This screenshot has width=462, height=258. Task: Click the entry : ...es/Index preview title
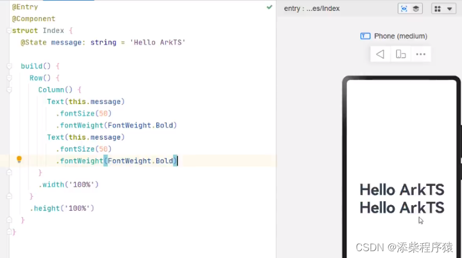(x=312, y=9)
